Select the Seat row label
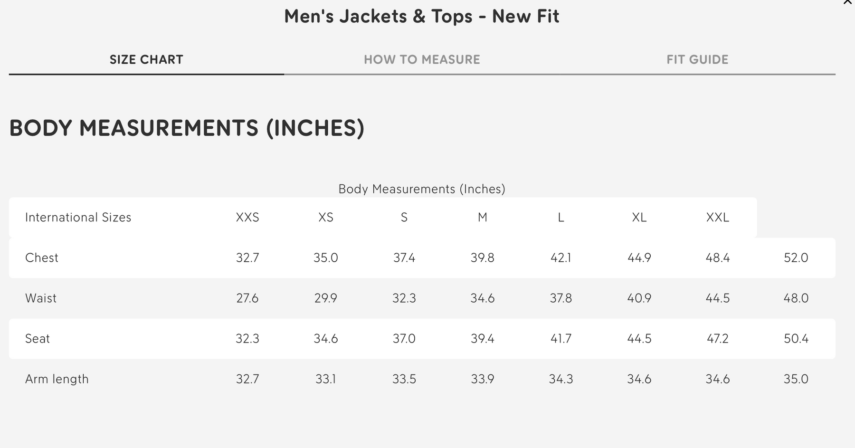 pos(38,339)
